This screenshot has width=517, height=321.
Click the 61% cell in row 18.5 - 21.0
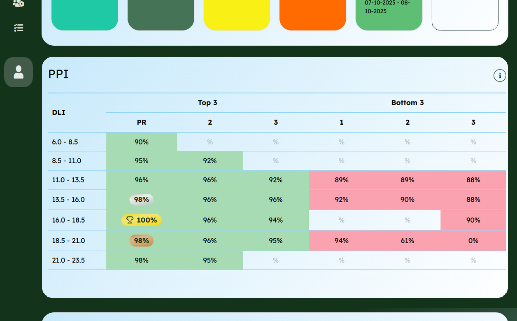point(408,241)
